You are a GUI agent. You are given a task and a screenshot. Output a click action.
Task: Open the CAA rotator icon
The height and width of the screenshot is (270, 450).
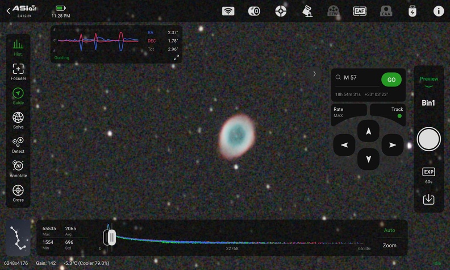click(x=386, y=11)
